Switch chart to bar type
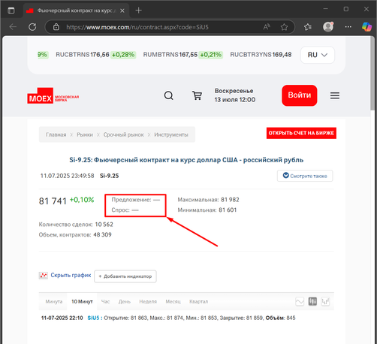 pos(325,301)
